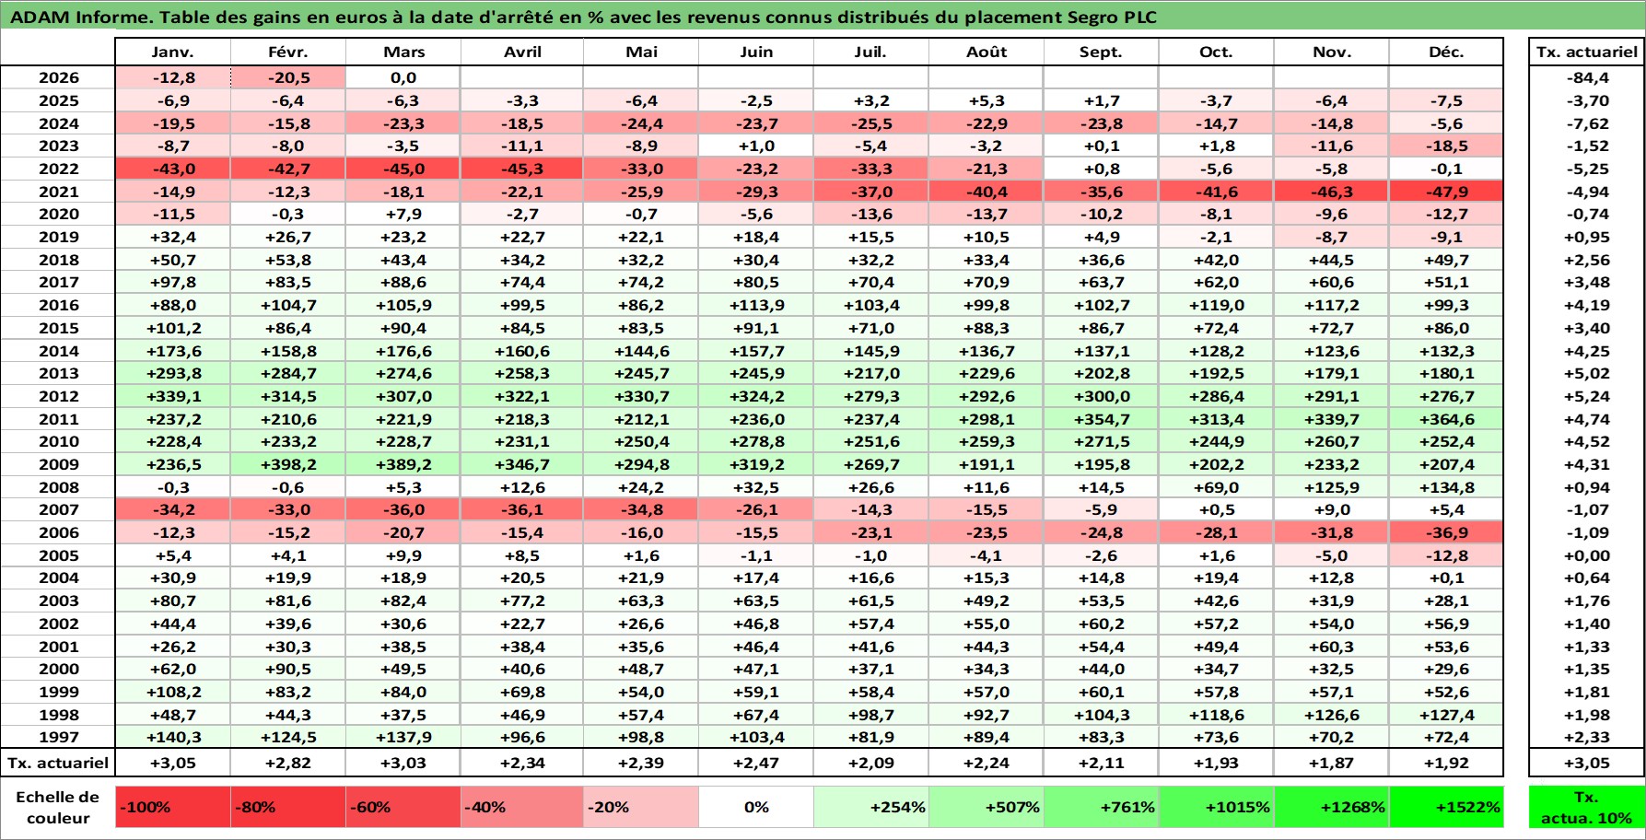The width and height of the screenshot is (1646, 840).
Task: Click the 2019 Sept. cell showing +4,9
Action: coord(1102,237)
